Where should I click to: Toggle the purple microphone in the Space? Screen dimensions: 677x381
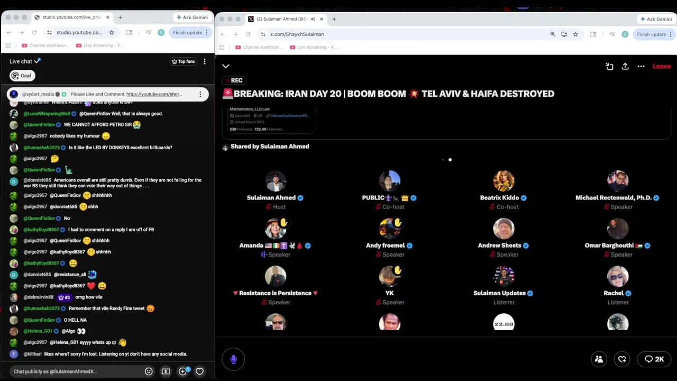pos(233,359)
